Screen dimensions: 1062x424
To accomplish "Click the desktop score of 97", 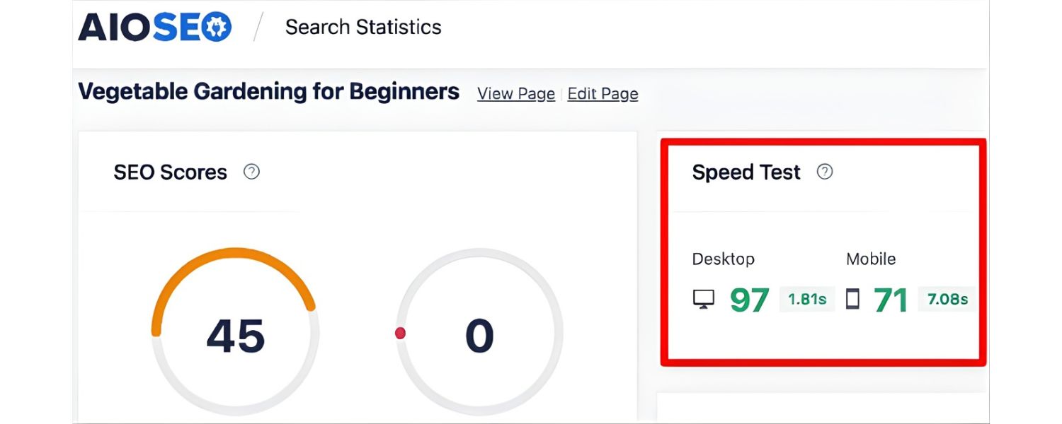I will pos(749,299).
